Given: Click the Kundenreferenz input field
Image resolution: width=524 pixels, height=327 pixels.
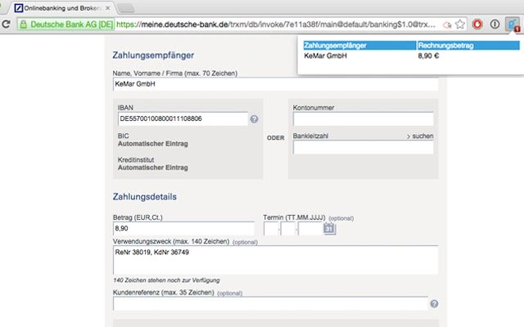Looking at the screenshot, I should (x=270, y=303).
